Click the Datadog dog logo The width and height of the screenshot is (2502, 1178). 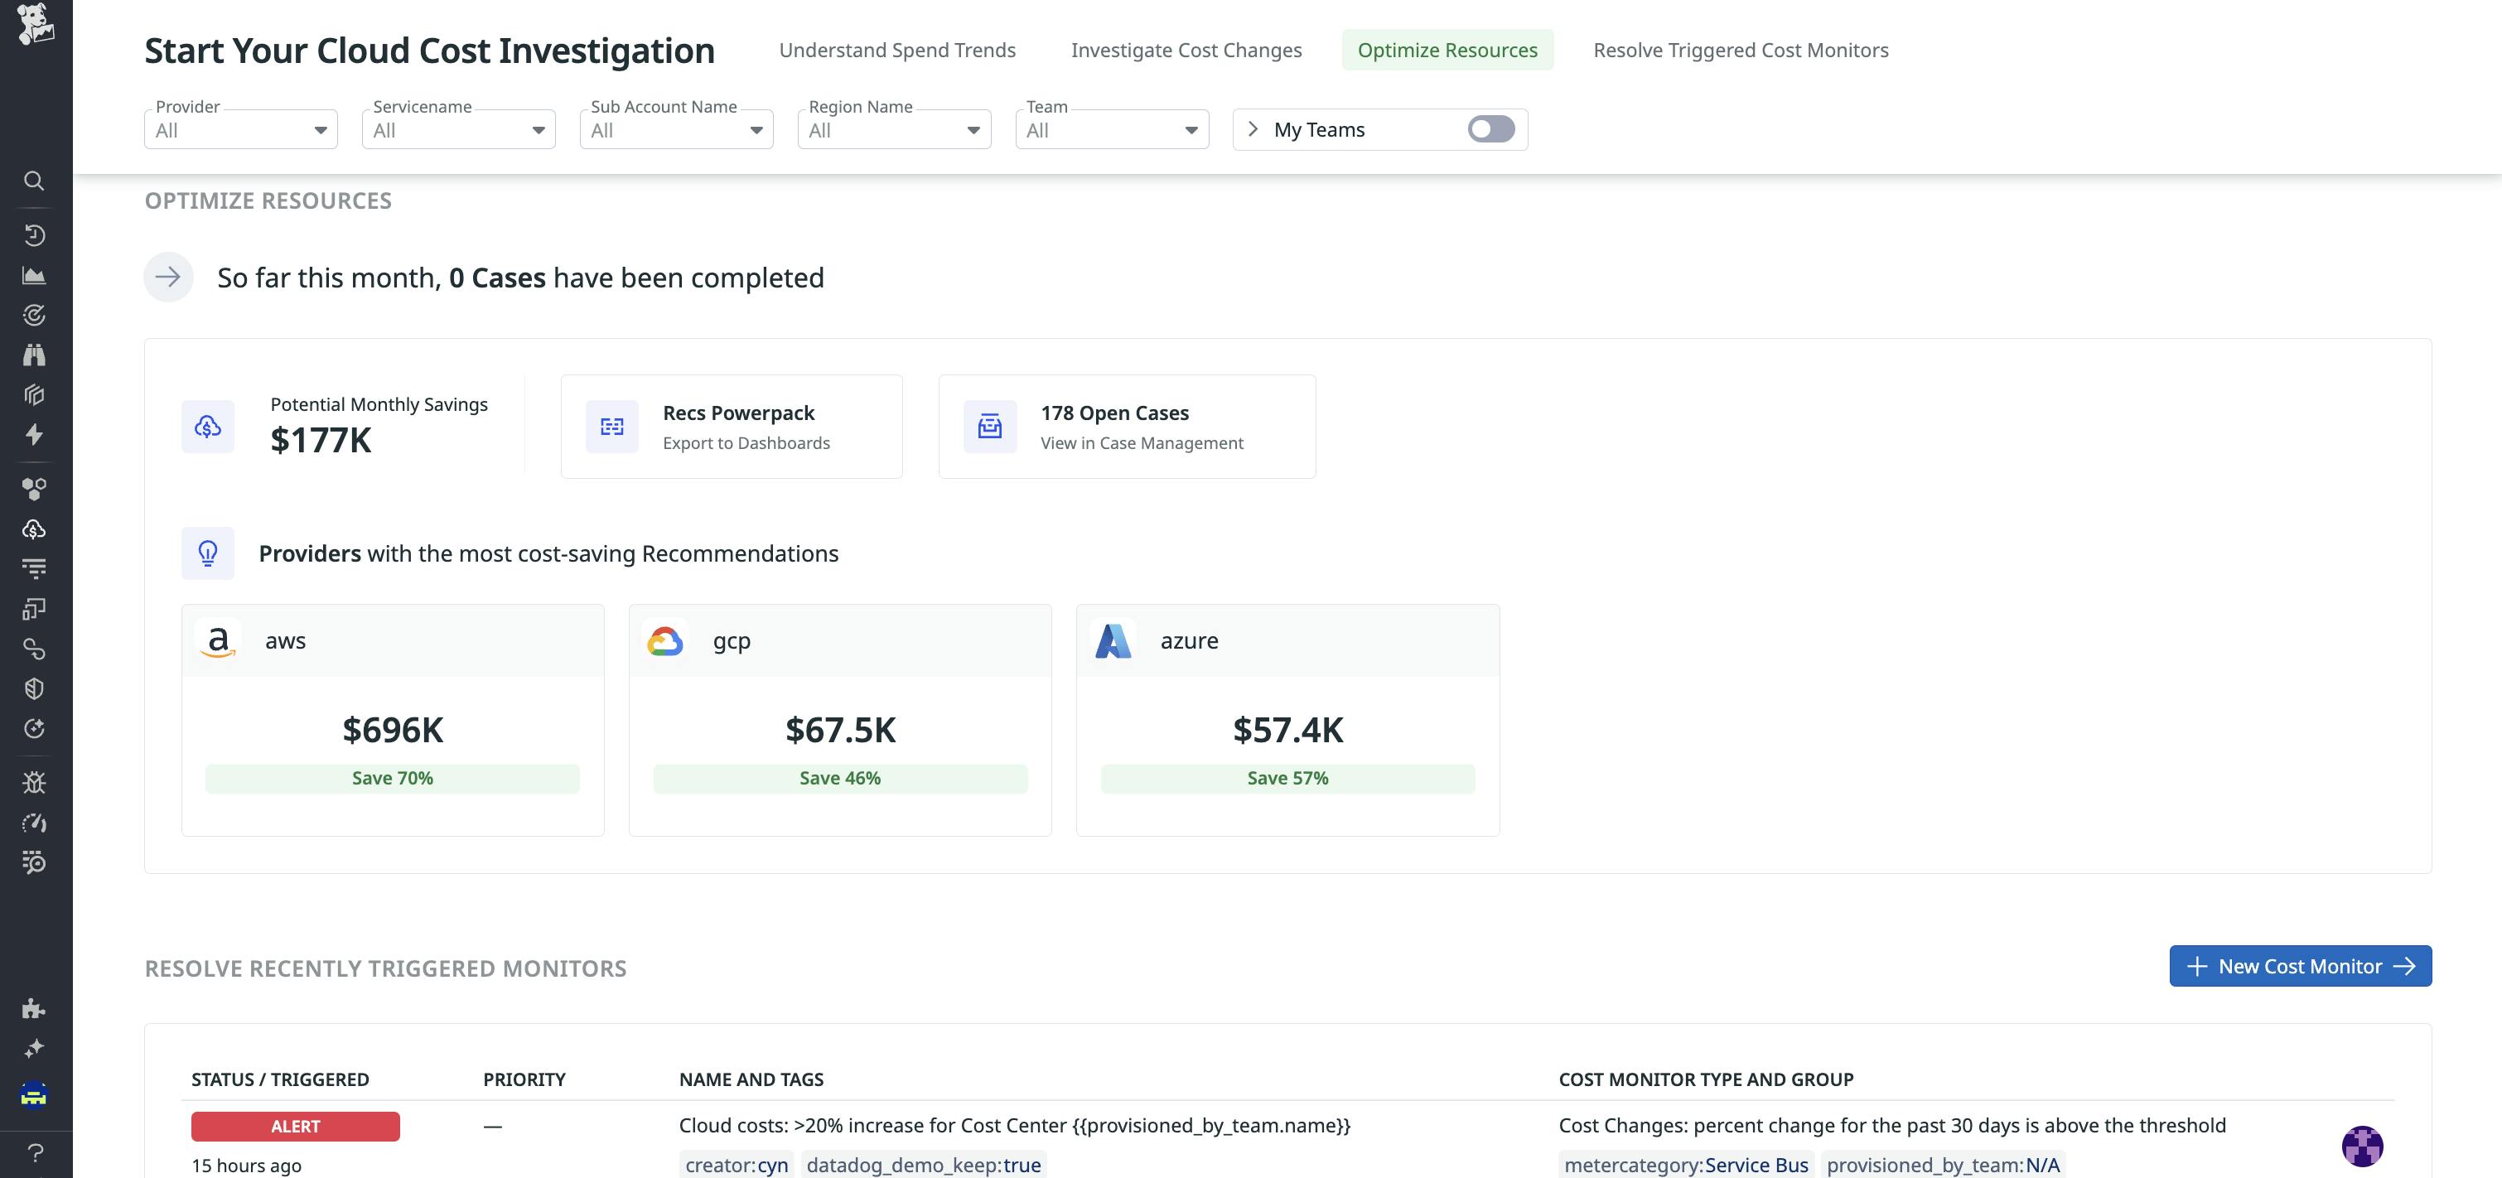point(36,23)
